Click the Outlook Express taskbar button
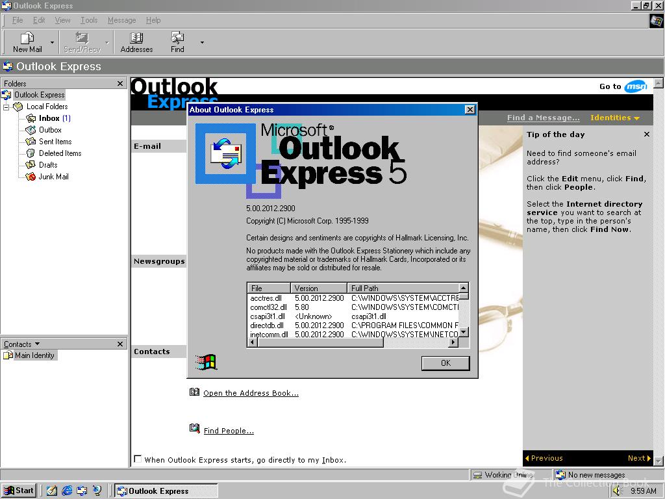The height and width of the screenshot is (499, 665). click(x=166, y=491)
